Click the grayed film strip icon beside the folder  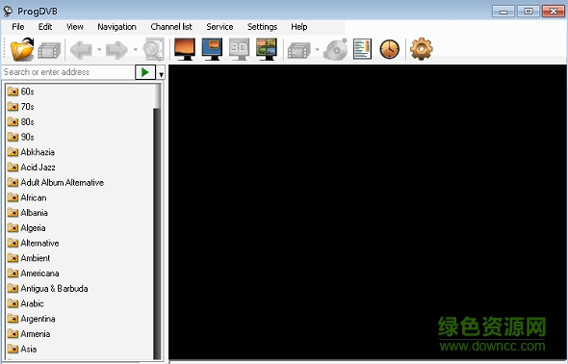pos(49,50)
